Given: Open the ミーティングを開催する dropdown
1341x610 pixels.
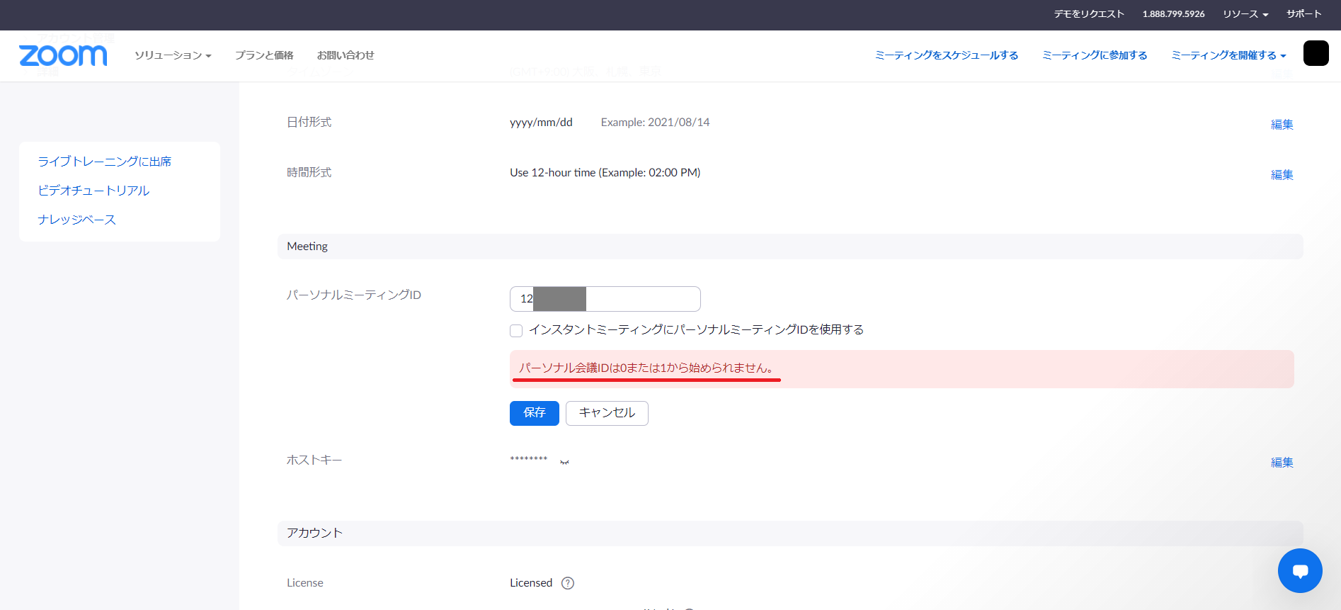Looking at the screenshot, I should click(1228, 55).
